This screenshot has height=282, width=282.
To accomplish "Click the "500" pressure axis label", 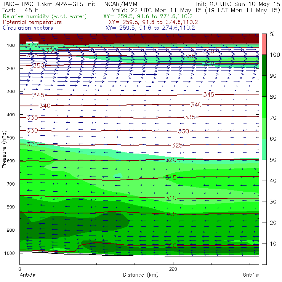I will pos(11,138).
